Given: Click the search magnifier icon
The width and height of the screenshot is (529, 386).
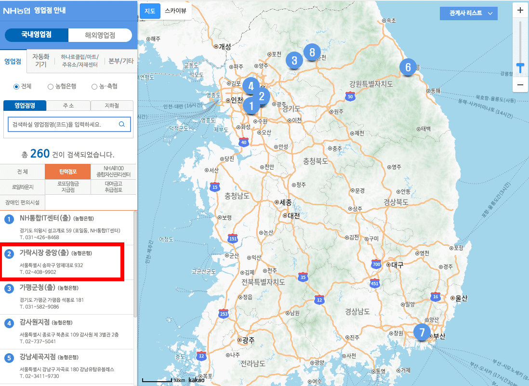Looking at the screenshot, I should coord(122,124).
